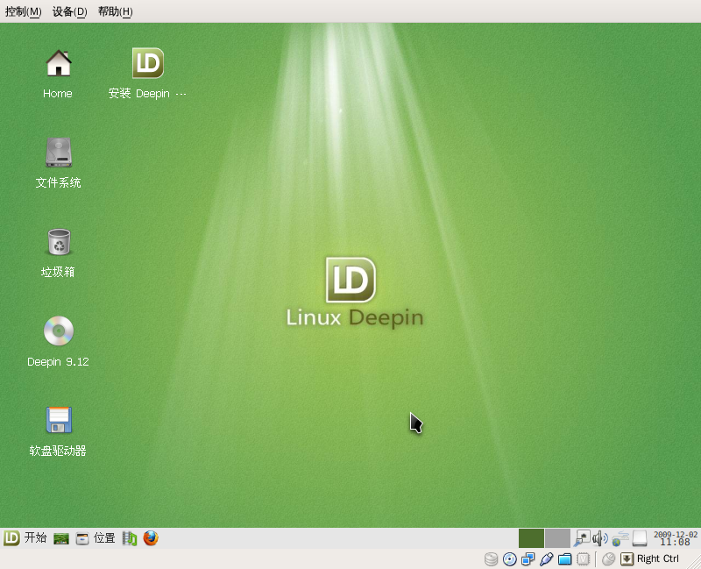Viewport: 701px width, 569px height.
Task: Open the 设备(D) menu
Action: click(x=69, y=11)
